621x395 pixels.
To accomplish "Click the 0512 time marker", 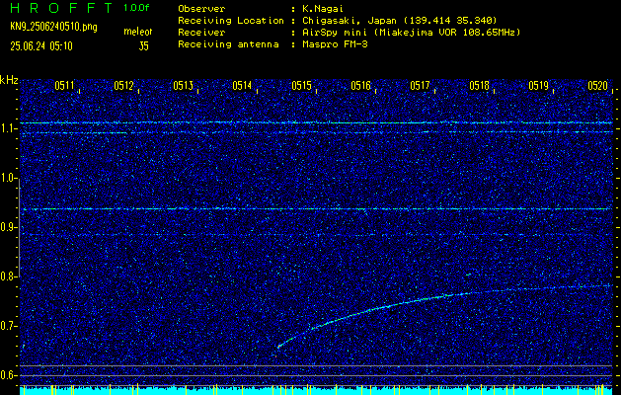I will (x=123, y=85).
